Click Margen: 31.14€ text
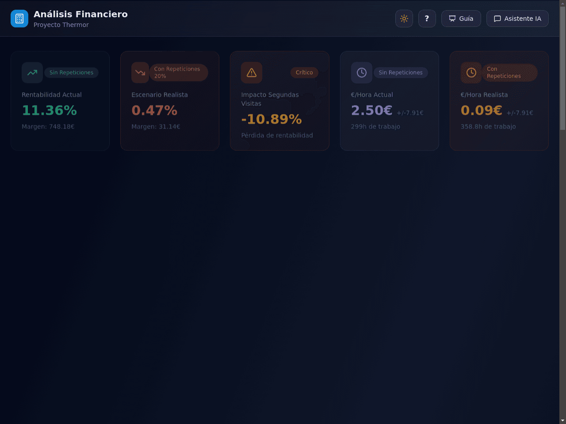The image size is (566, 424). (156, 127)
